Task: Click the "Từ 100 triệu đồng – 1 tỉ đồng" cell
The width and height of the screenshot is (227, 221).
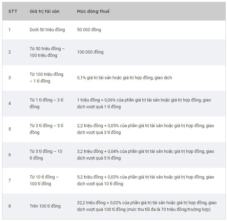Action: coord(46,78)
